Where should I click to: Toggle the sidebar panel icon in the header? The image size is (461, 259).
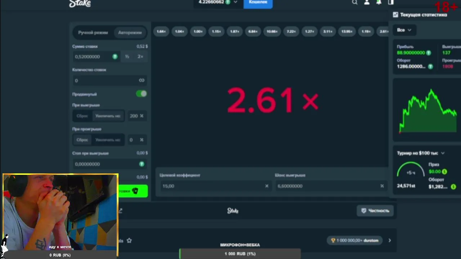[x=391, y=2]
